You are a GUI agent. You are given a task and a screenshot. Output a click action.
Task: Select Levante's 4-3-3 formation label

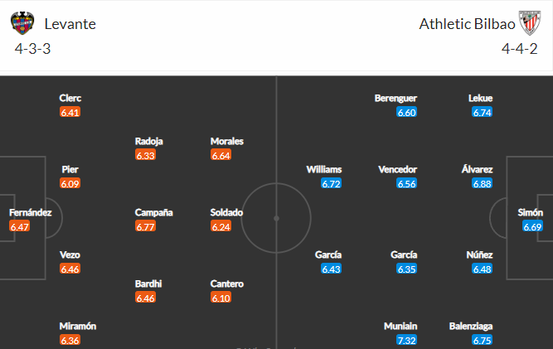(33, 49)
